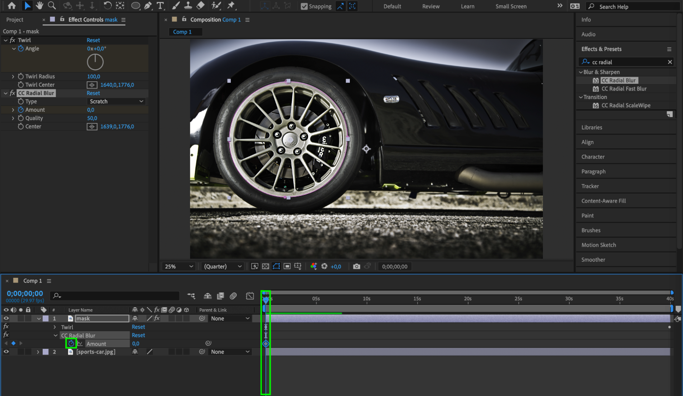
Task: Select the Pen tool
Action: 148,5
